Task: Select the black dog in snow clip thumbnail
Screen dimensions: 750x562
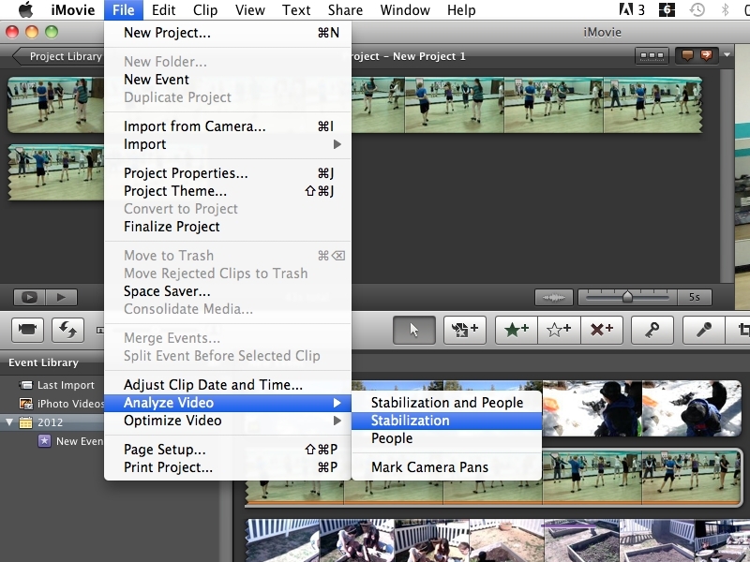Action: pyautogui.click(x=692, y=408)
